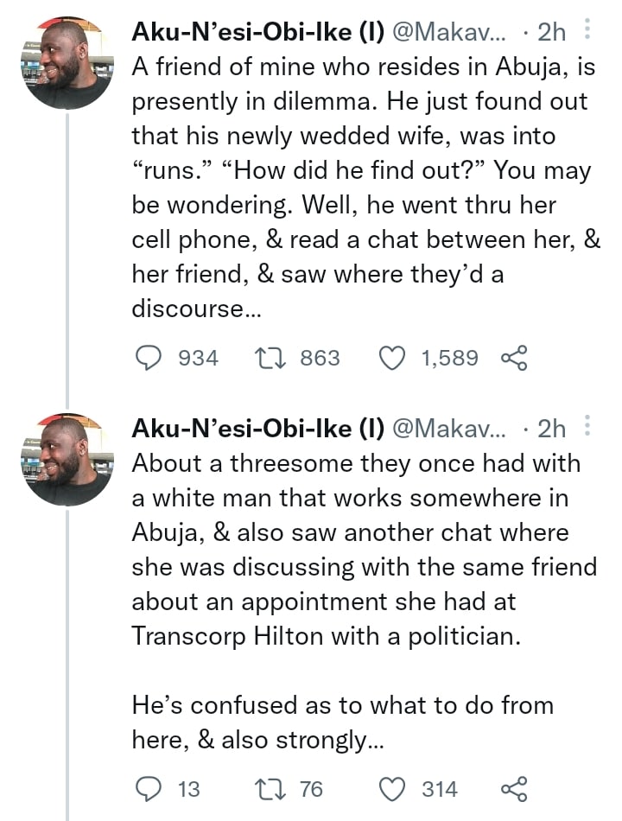Open the @Makav handle on first tweet

click(x=452, y=33)
